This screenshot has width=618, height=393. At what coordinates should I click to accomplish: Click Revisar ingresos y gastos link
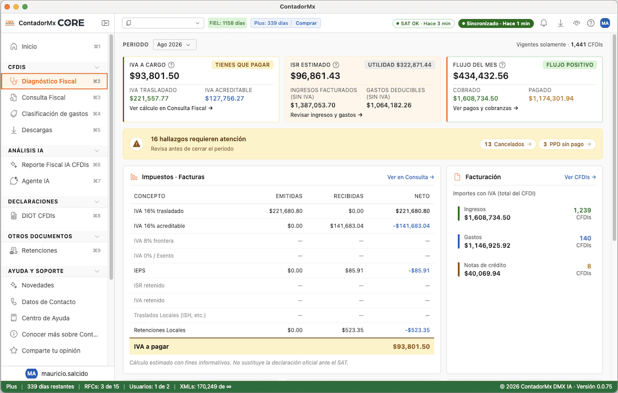tap(326, 115)
